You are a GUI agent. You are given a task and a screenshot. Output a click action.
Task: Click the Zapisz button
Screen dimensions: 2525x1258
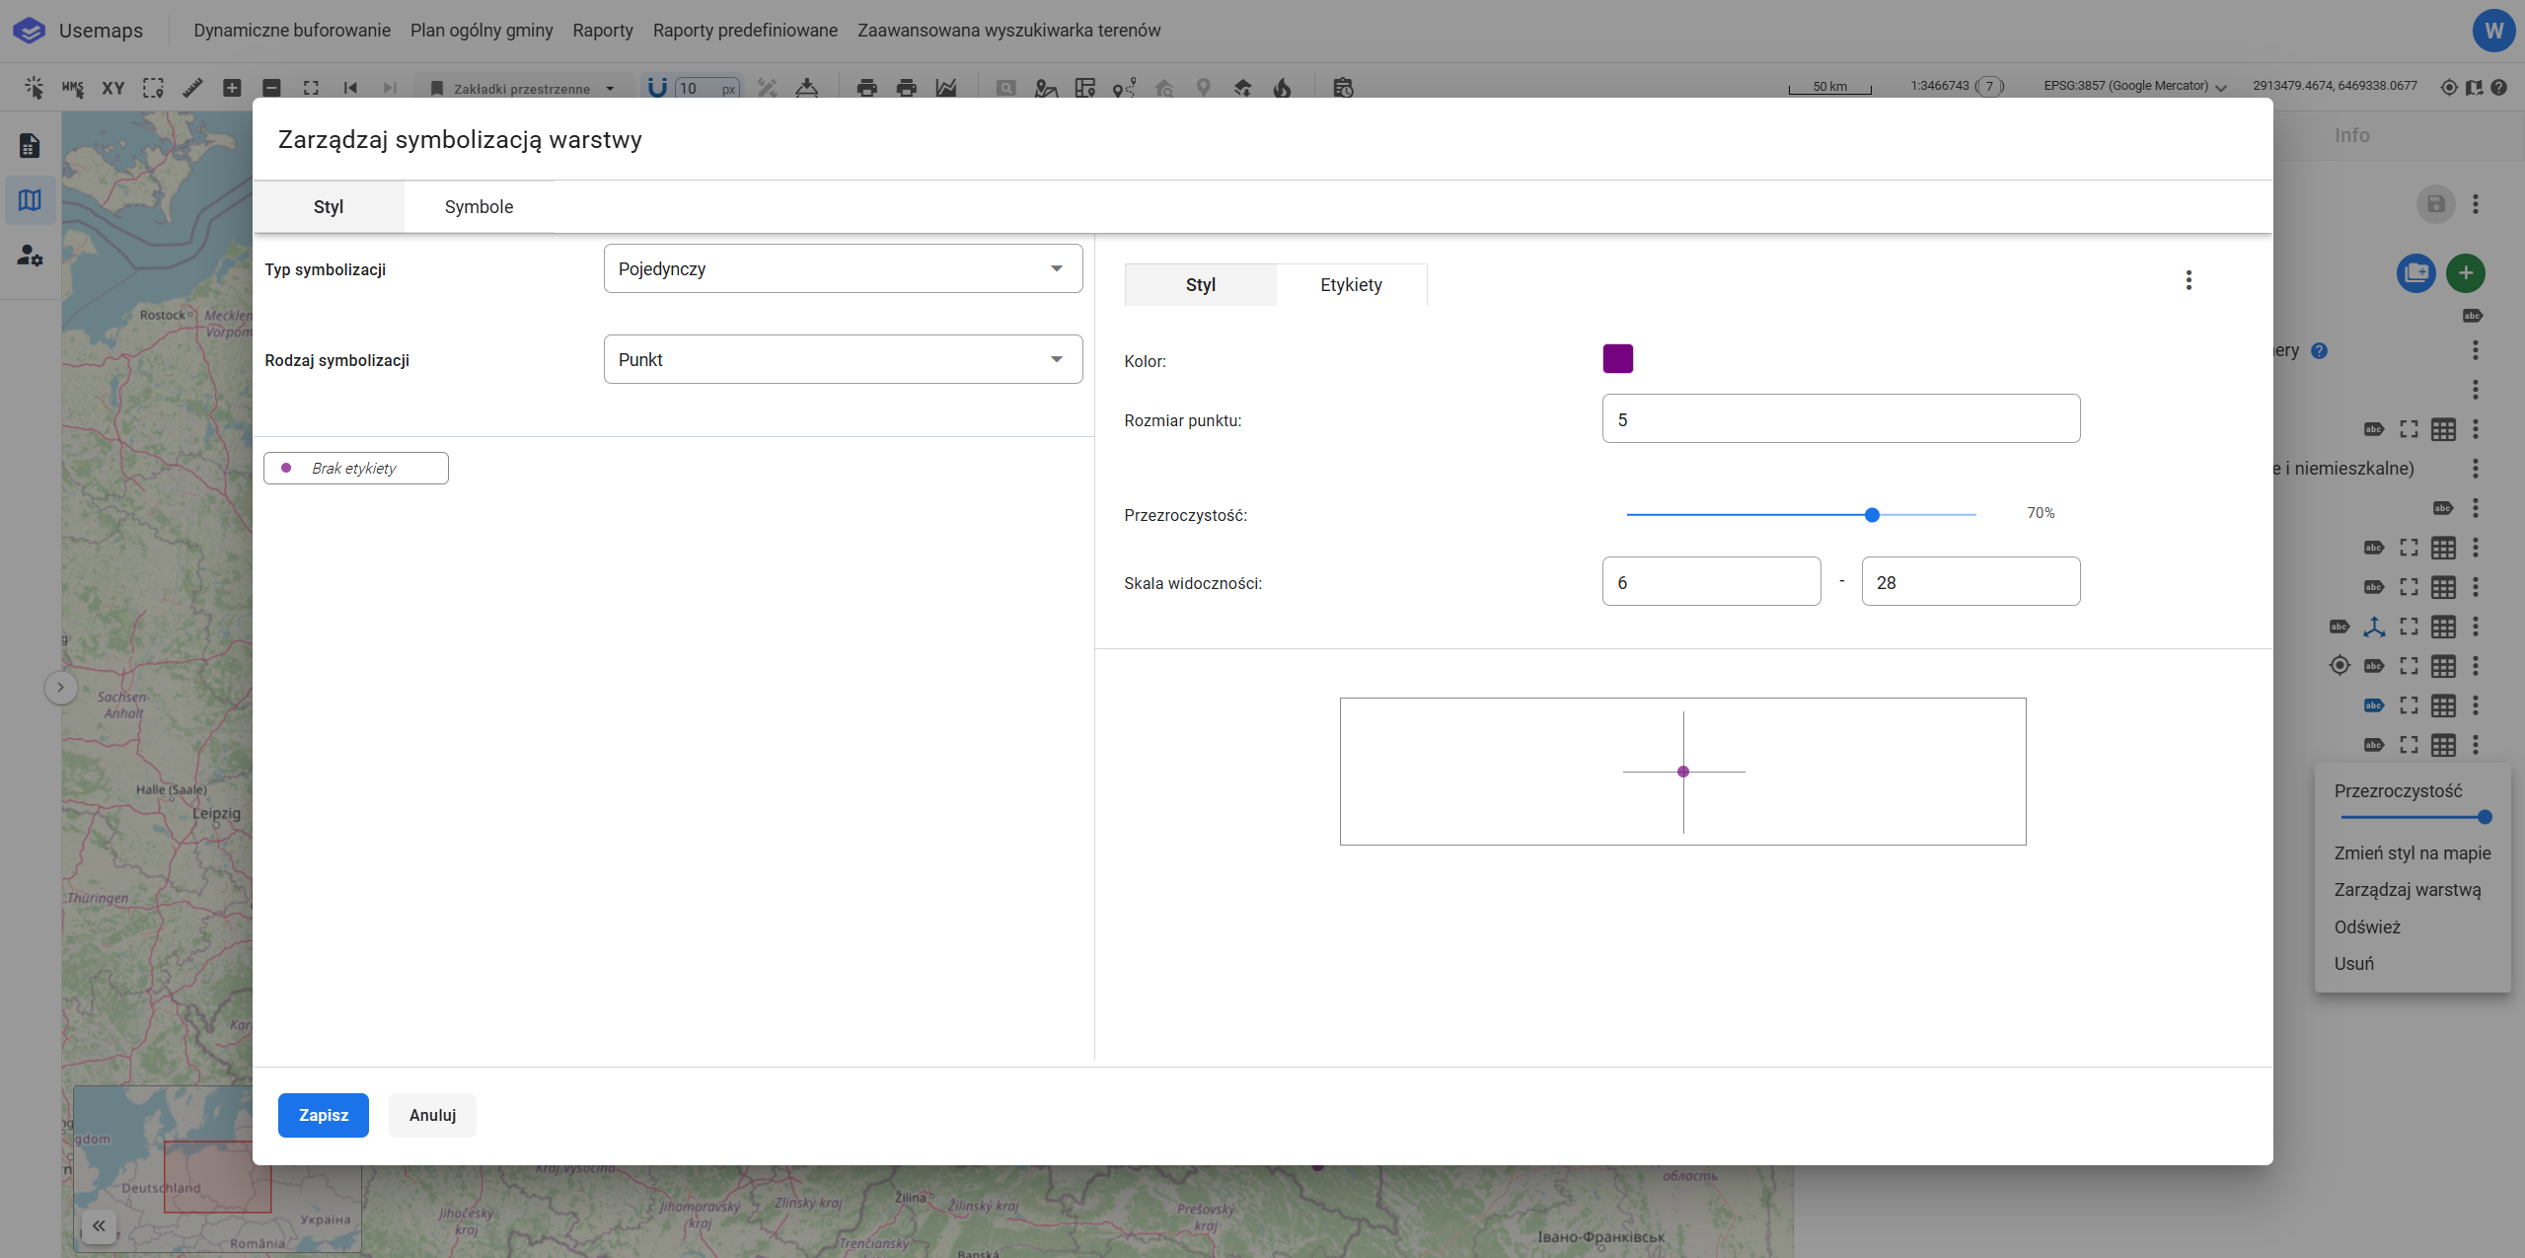[323, 1115]
